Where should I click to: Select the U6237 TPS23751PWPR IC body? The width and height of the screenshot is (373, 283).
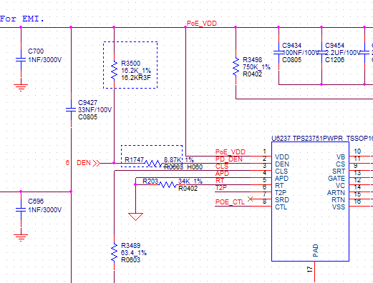310,202
